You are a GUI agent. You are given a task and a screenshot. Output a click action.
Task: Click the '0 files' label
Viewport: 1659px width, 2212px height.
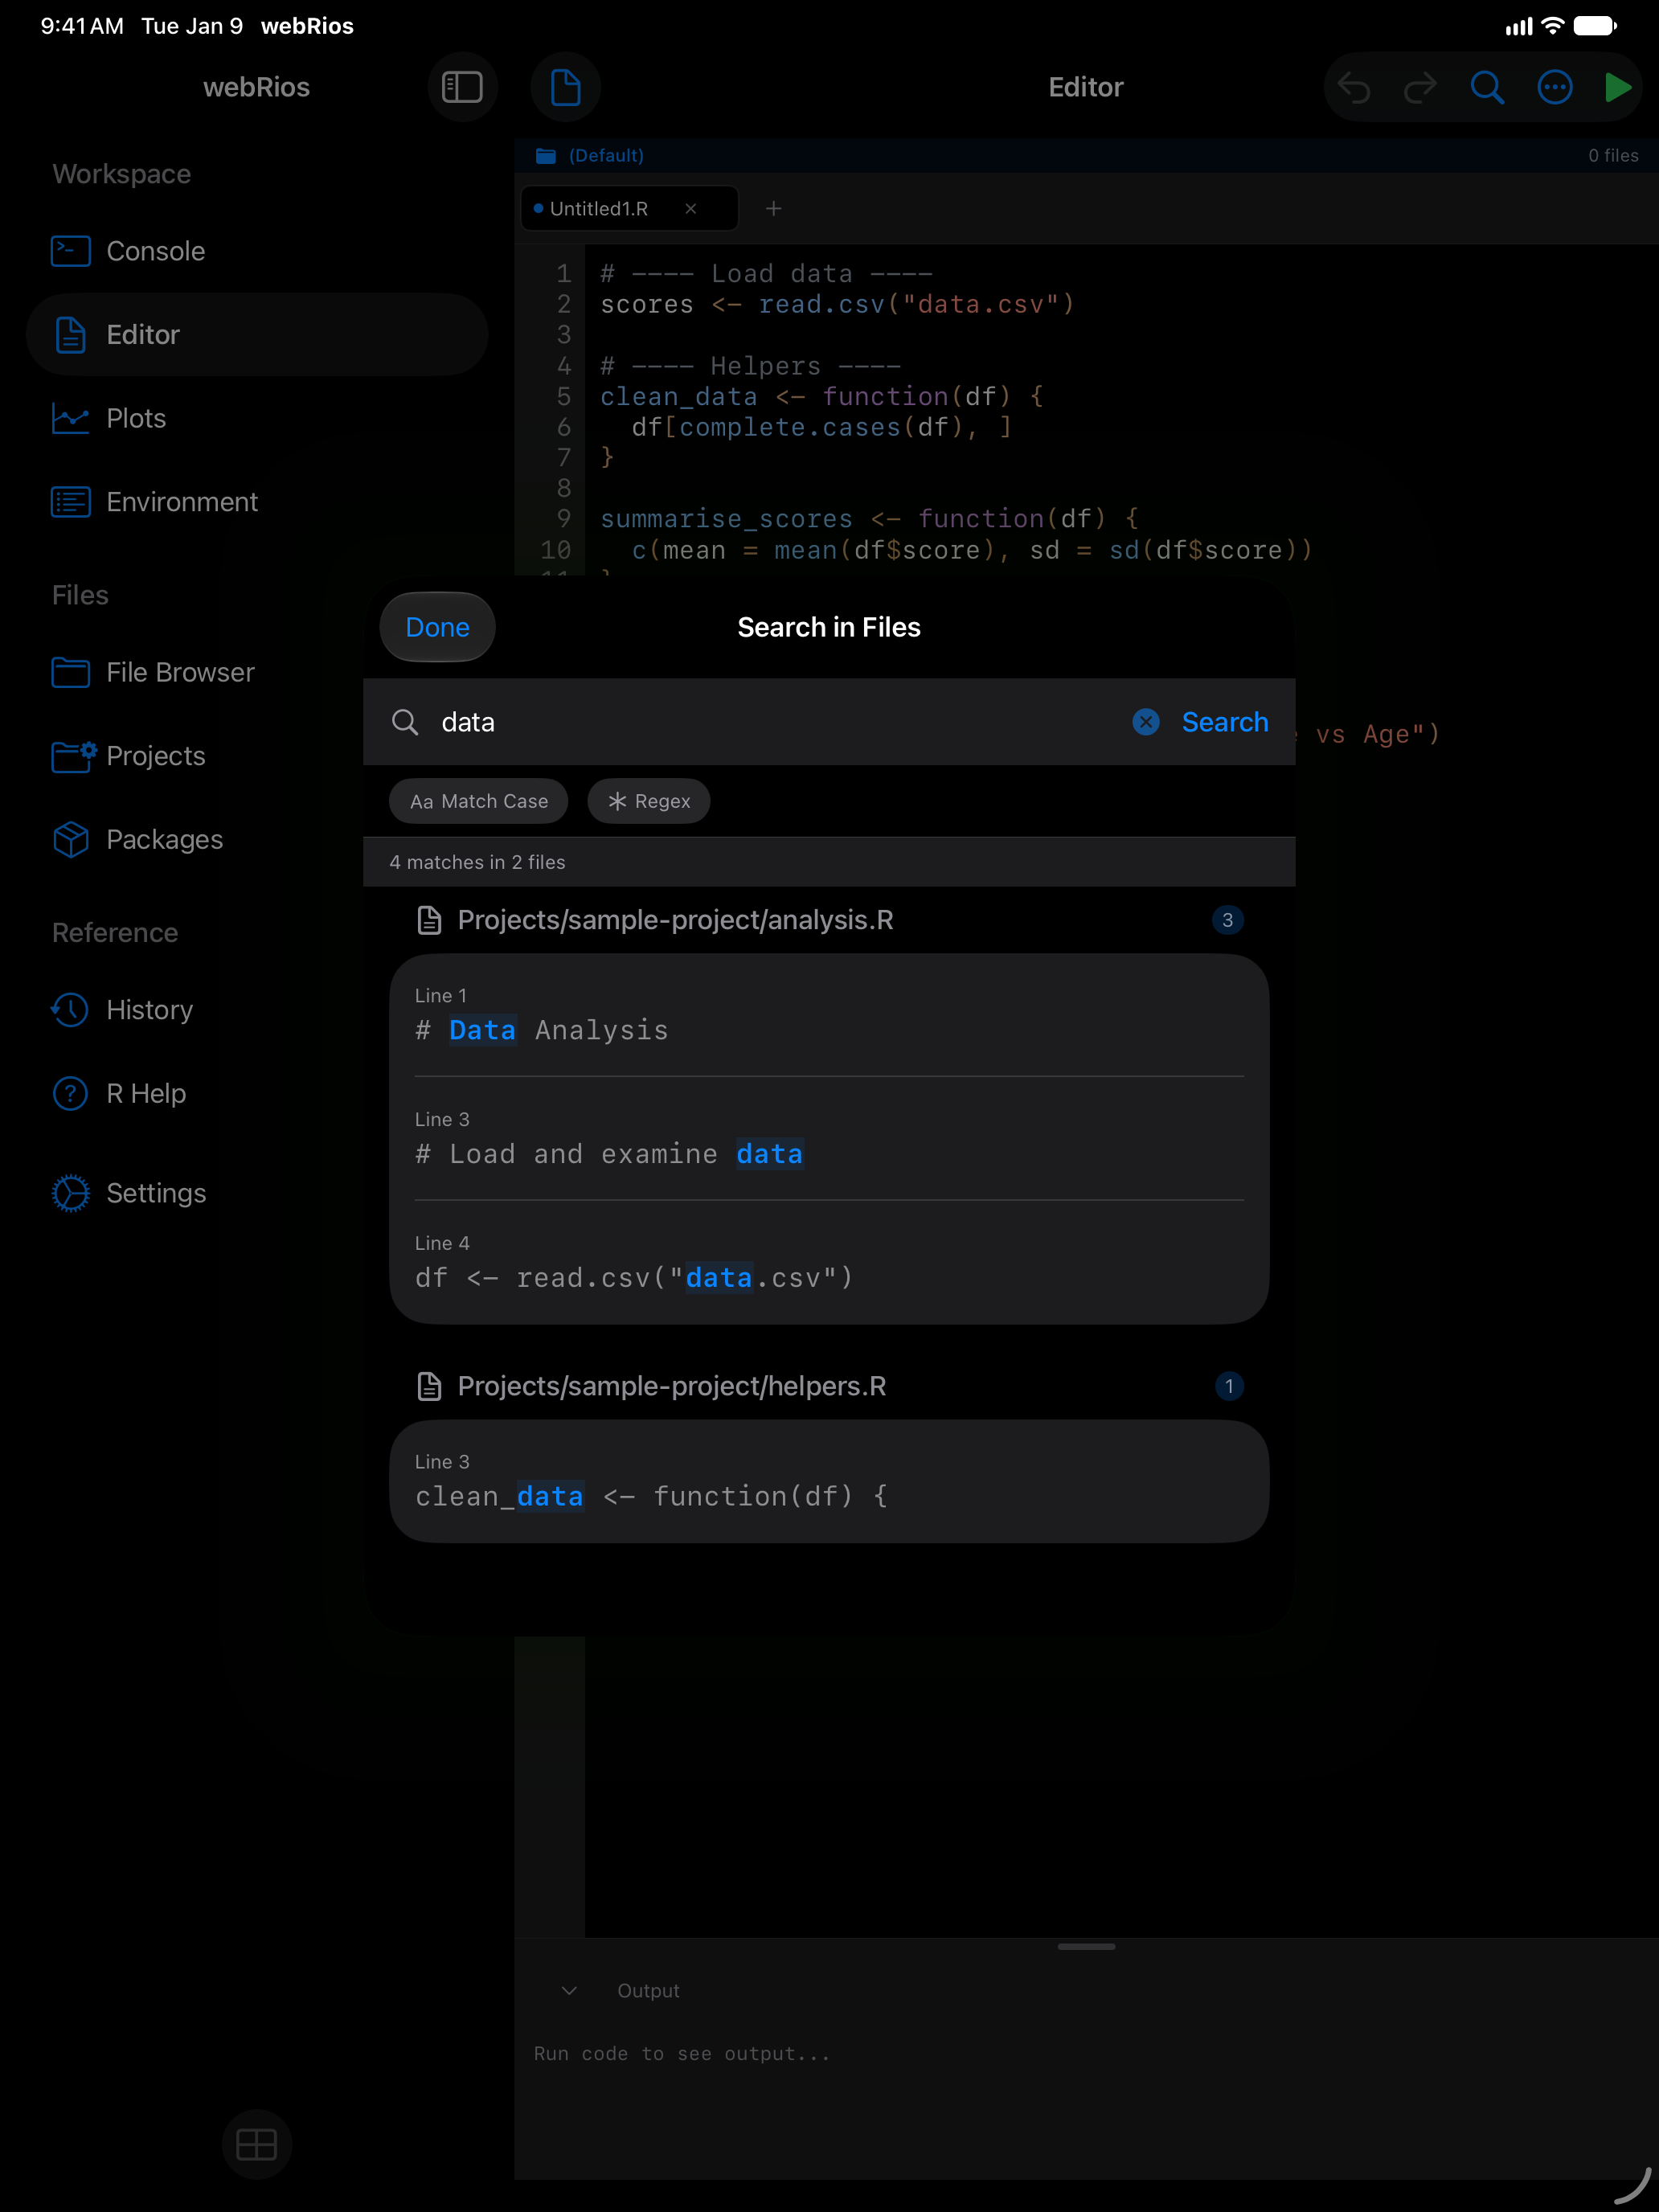click(1613, 155)
